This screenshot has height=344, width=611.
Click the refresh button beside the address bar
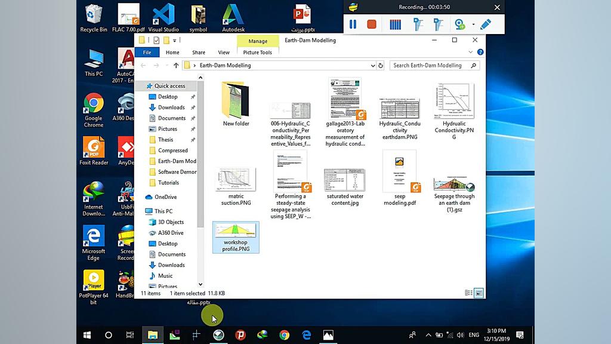[x=381, y=66]
